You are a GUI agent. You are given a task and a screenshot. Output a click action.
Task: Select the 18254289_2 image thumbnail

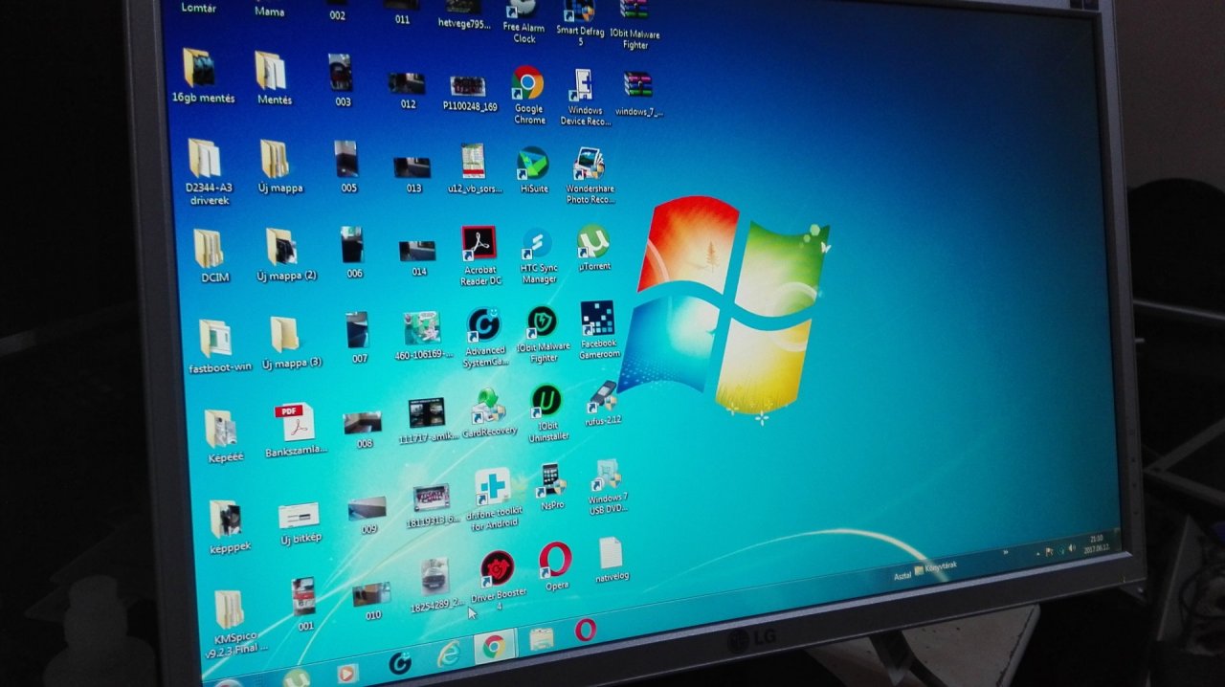click(x=435, y=576)
